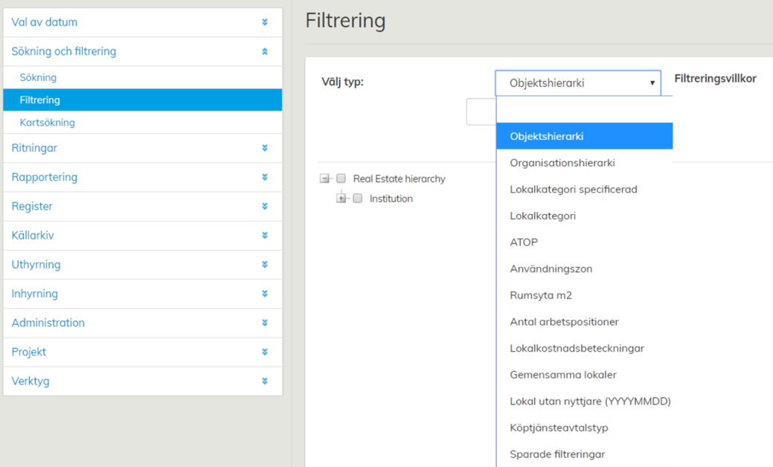Expand the Verktyg chevron icon
This screenshot has width=773, height=467.
(x=265, y=381)
